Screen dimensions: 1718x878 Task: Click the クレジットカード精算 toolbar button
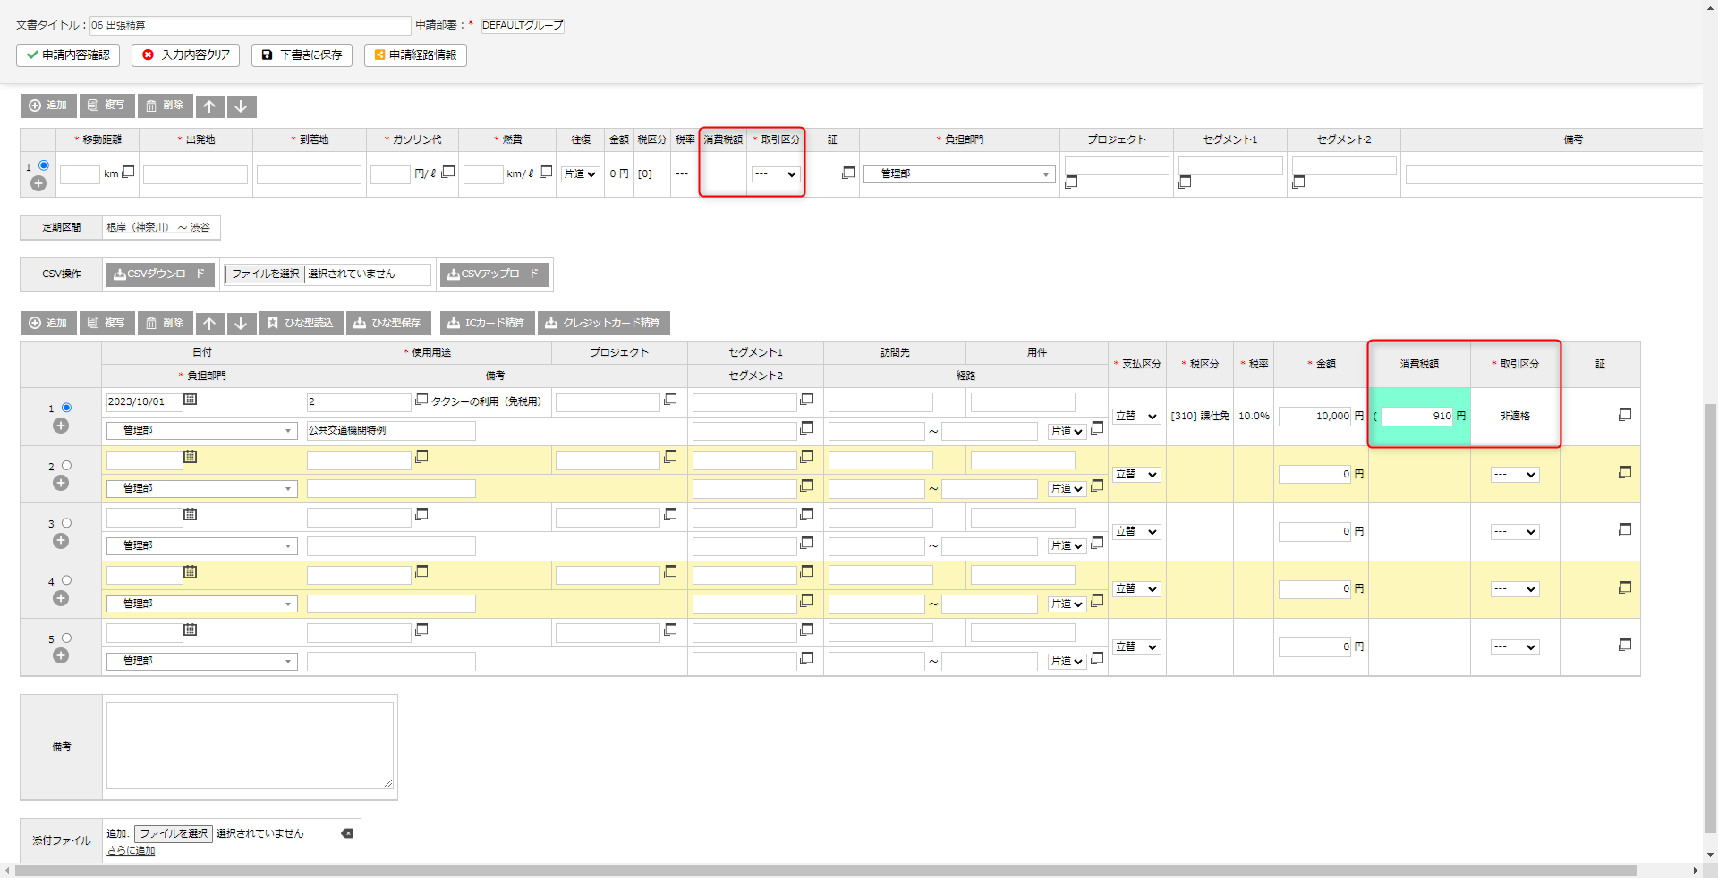[x=603, y=324]
